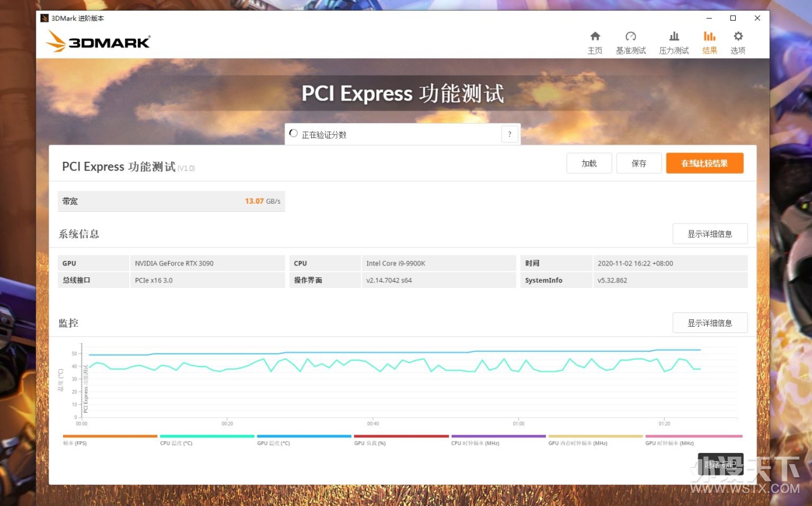Click the PCI Express 功能测试 (V1.0) panel title
The image size is (812, 506).
tap(128, 167)
